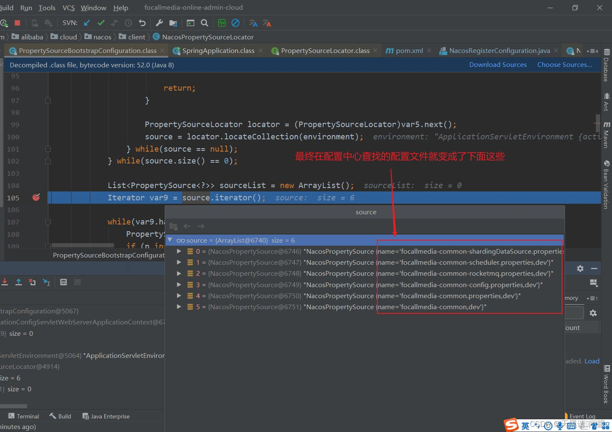Click Download Sources link
This screenshot has height=432, width=612.
click(x=498, y=64)
